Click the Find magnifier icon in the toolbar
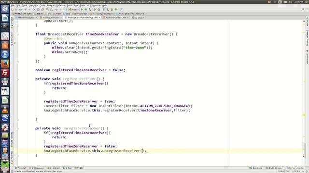Viewport: 309px width, 173px height. tap(47, 10)
